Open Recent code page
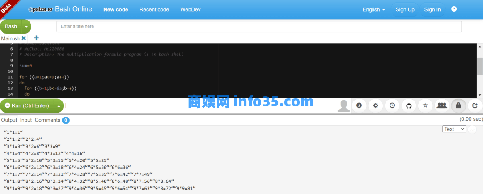 point(154,9)
